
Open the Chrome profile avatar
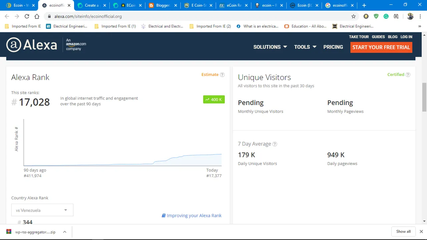[x=410, y=16]
